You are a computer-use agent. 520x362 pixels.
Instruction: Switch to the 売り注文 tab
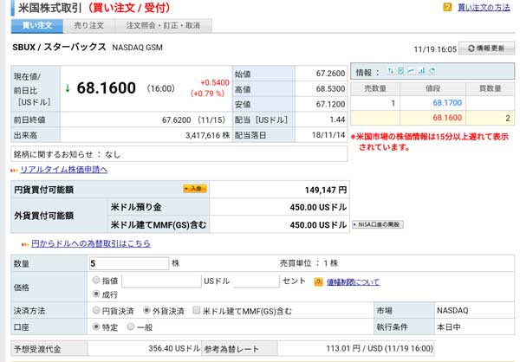tap(88, 25)
